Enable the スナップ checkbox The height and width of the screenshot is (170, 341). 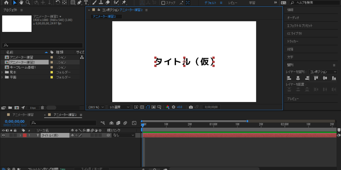(163, 3)
